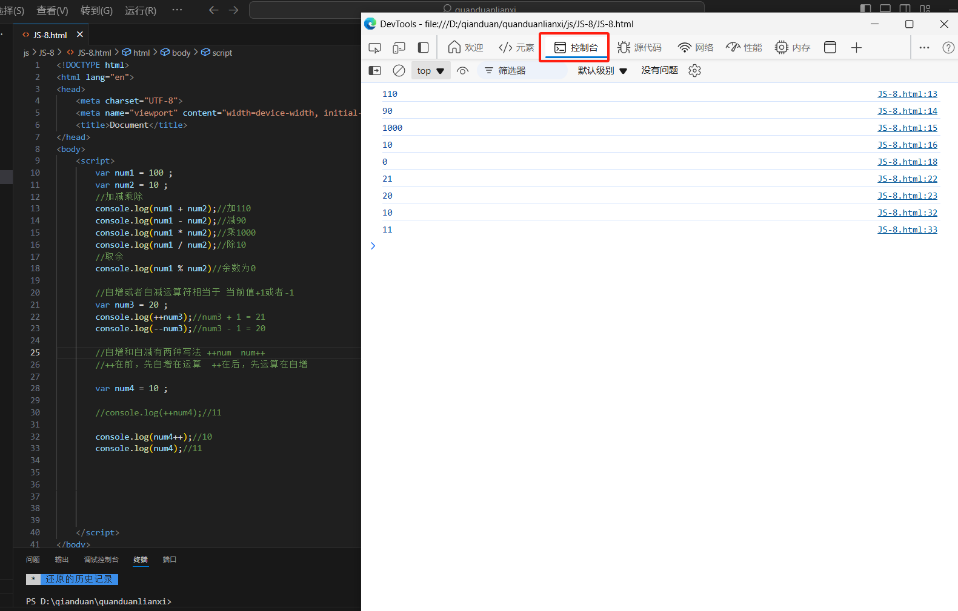Click the JS-8.html file breadcrumb
958x611 pixels.
(89, 53)
